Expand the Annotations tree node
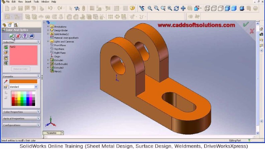The image size is (265, 149). point(48,26)
